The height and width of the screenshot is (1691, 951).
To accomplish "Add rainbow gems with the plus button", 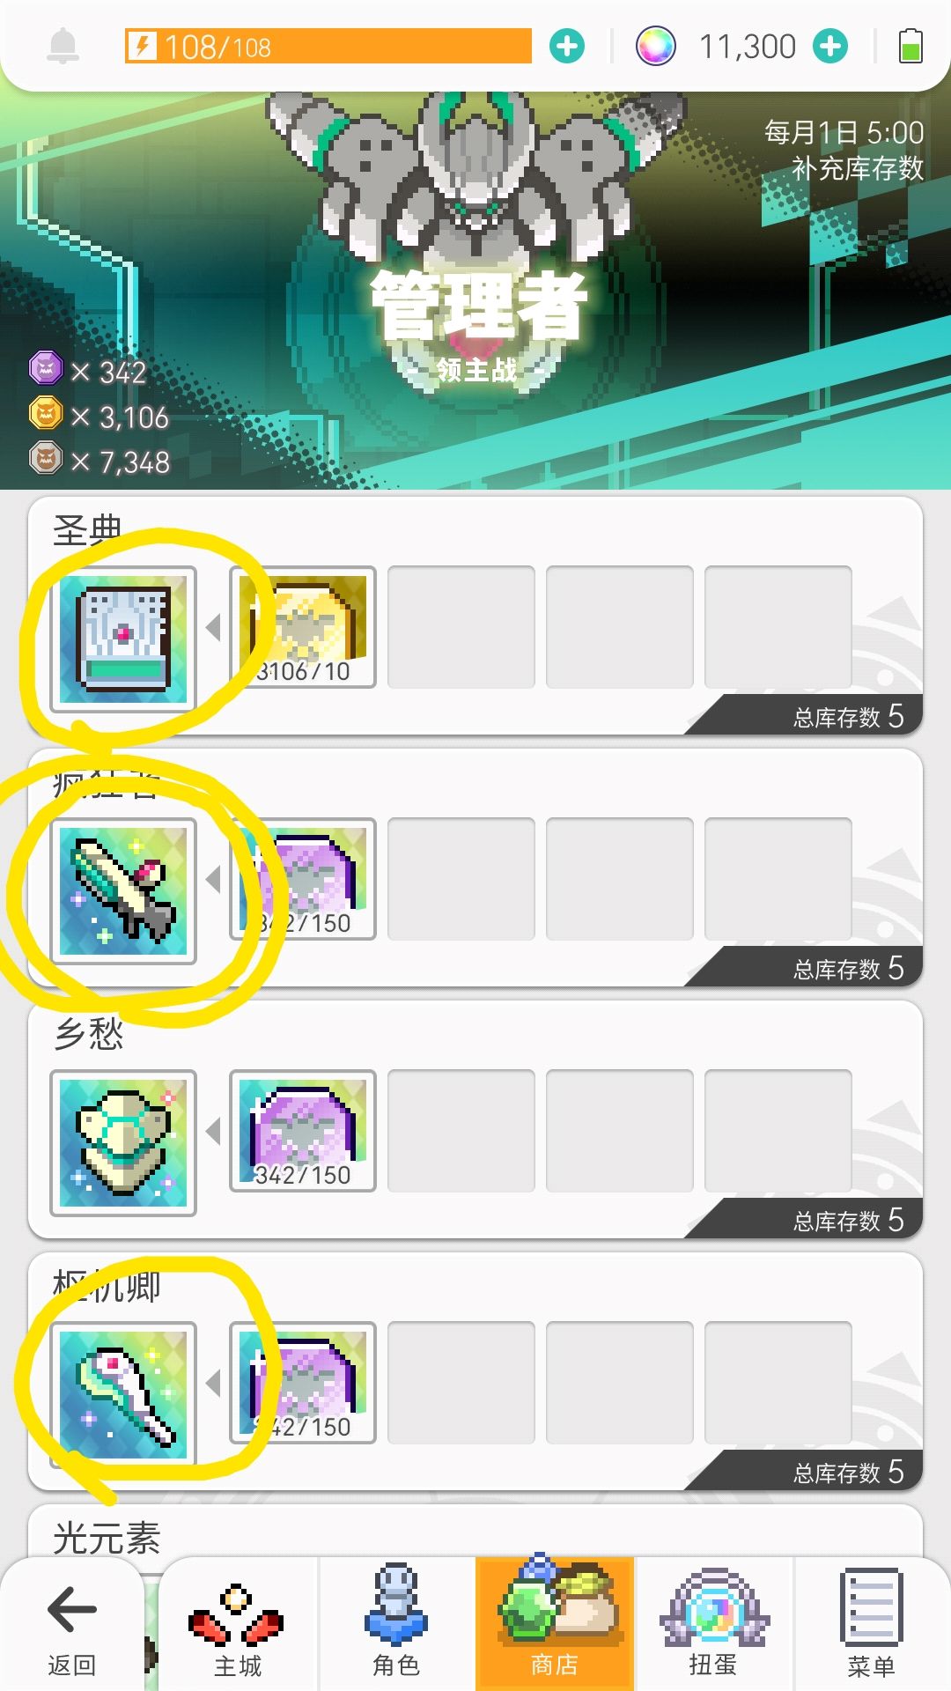I will coord(830,46).
